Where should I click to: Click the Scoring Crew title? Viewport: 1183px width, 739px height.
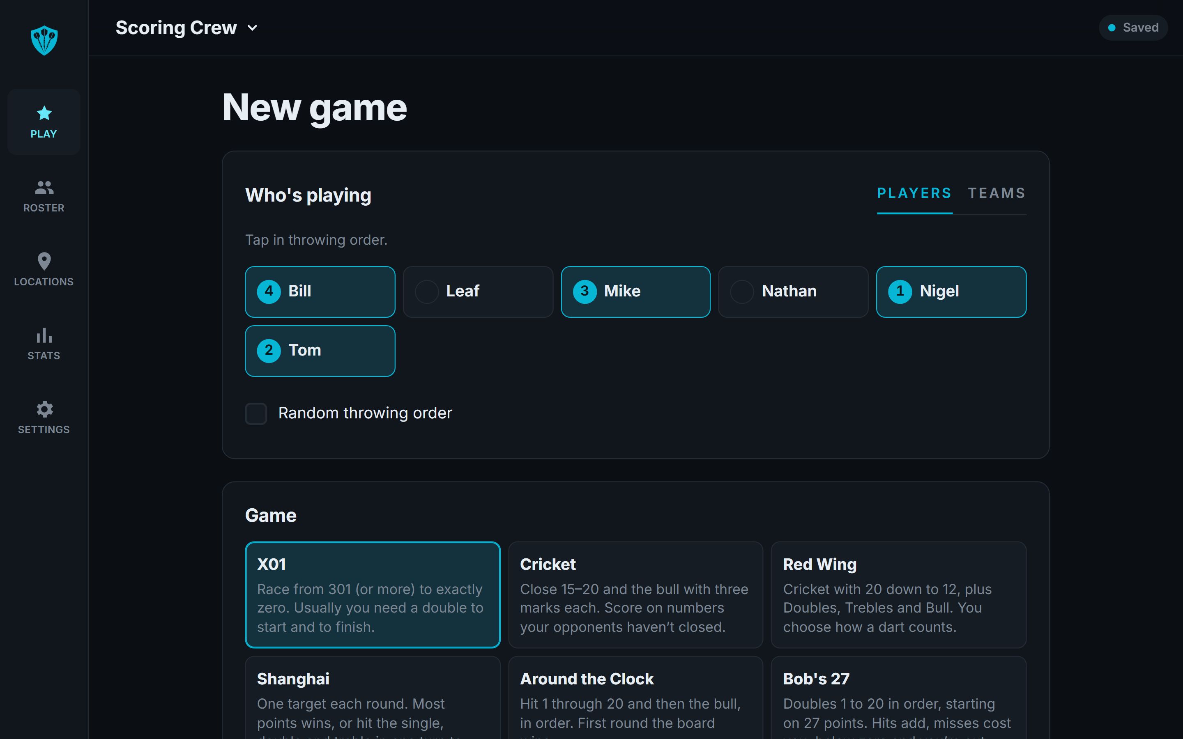176,28
